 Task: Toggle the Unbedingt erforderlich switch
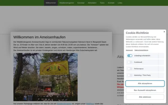pyautogui.click(x=130, y=56)
